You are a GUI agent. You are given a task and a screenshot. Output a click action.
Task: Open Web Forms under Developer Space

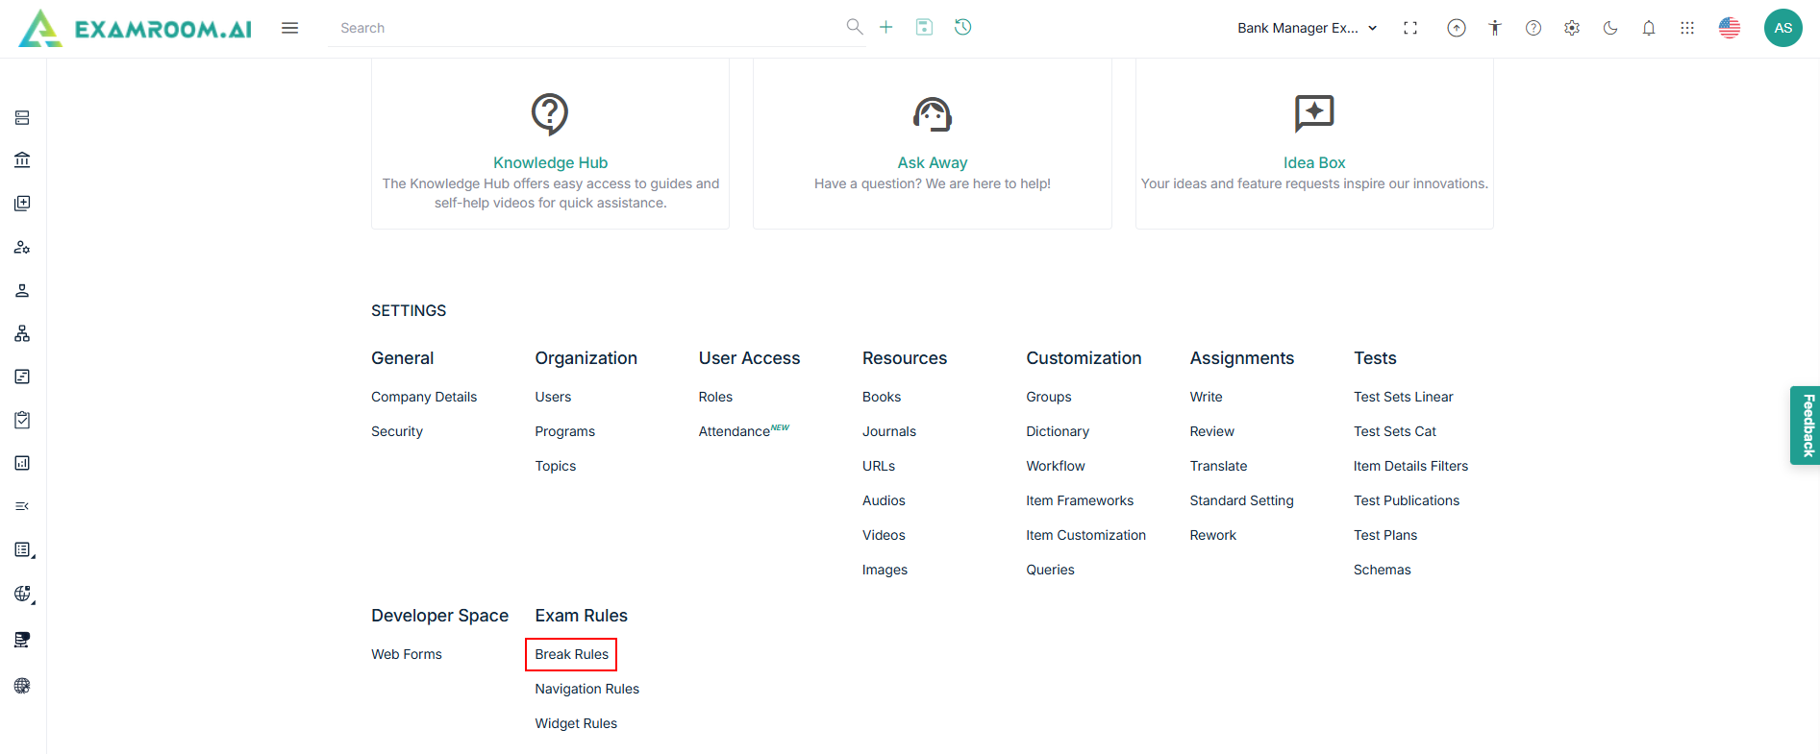[x=407, y=654]
